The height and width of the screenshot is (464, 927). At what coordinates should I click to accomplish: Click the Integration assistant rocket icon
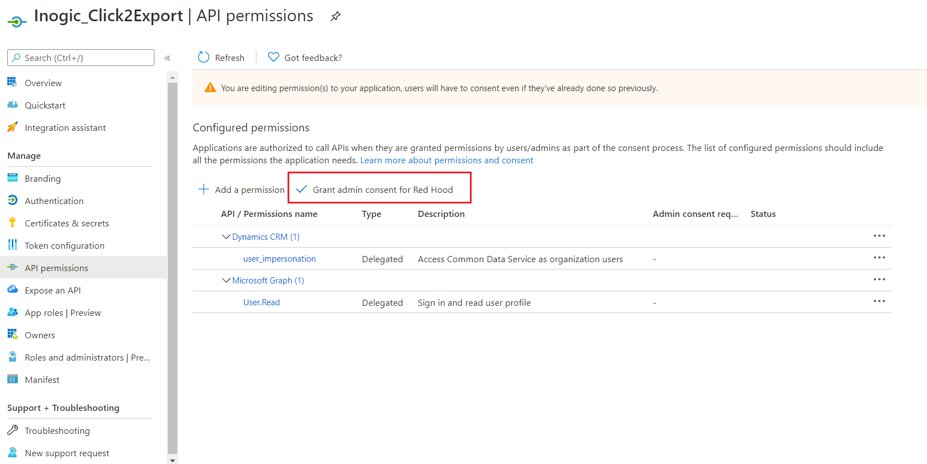click(x=12, y=127)
